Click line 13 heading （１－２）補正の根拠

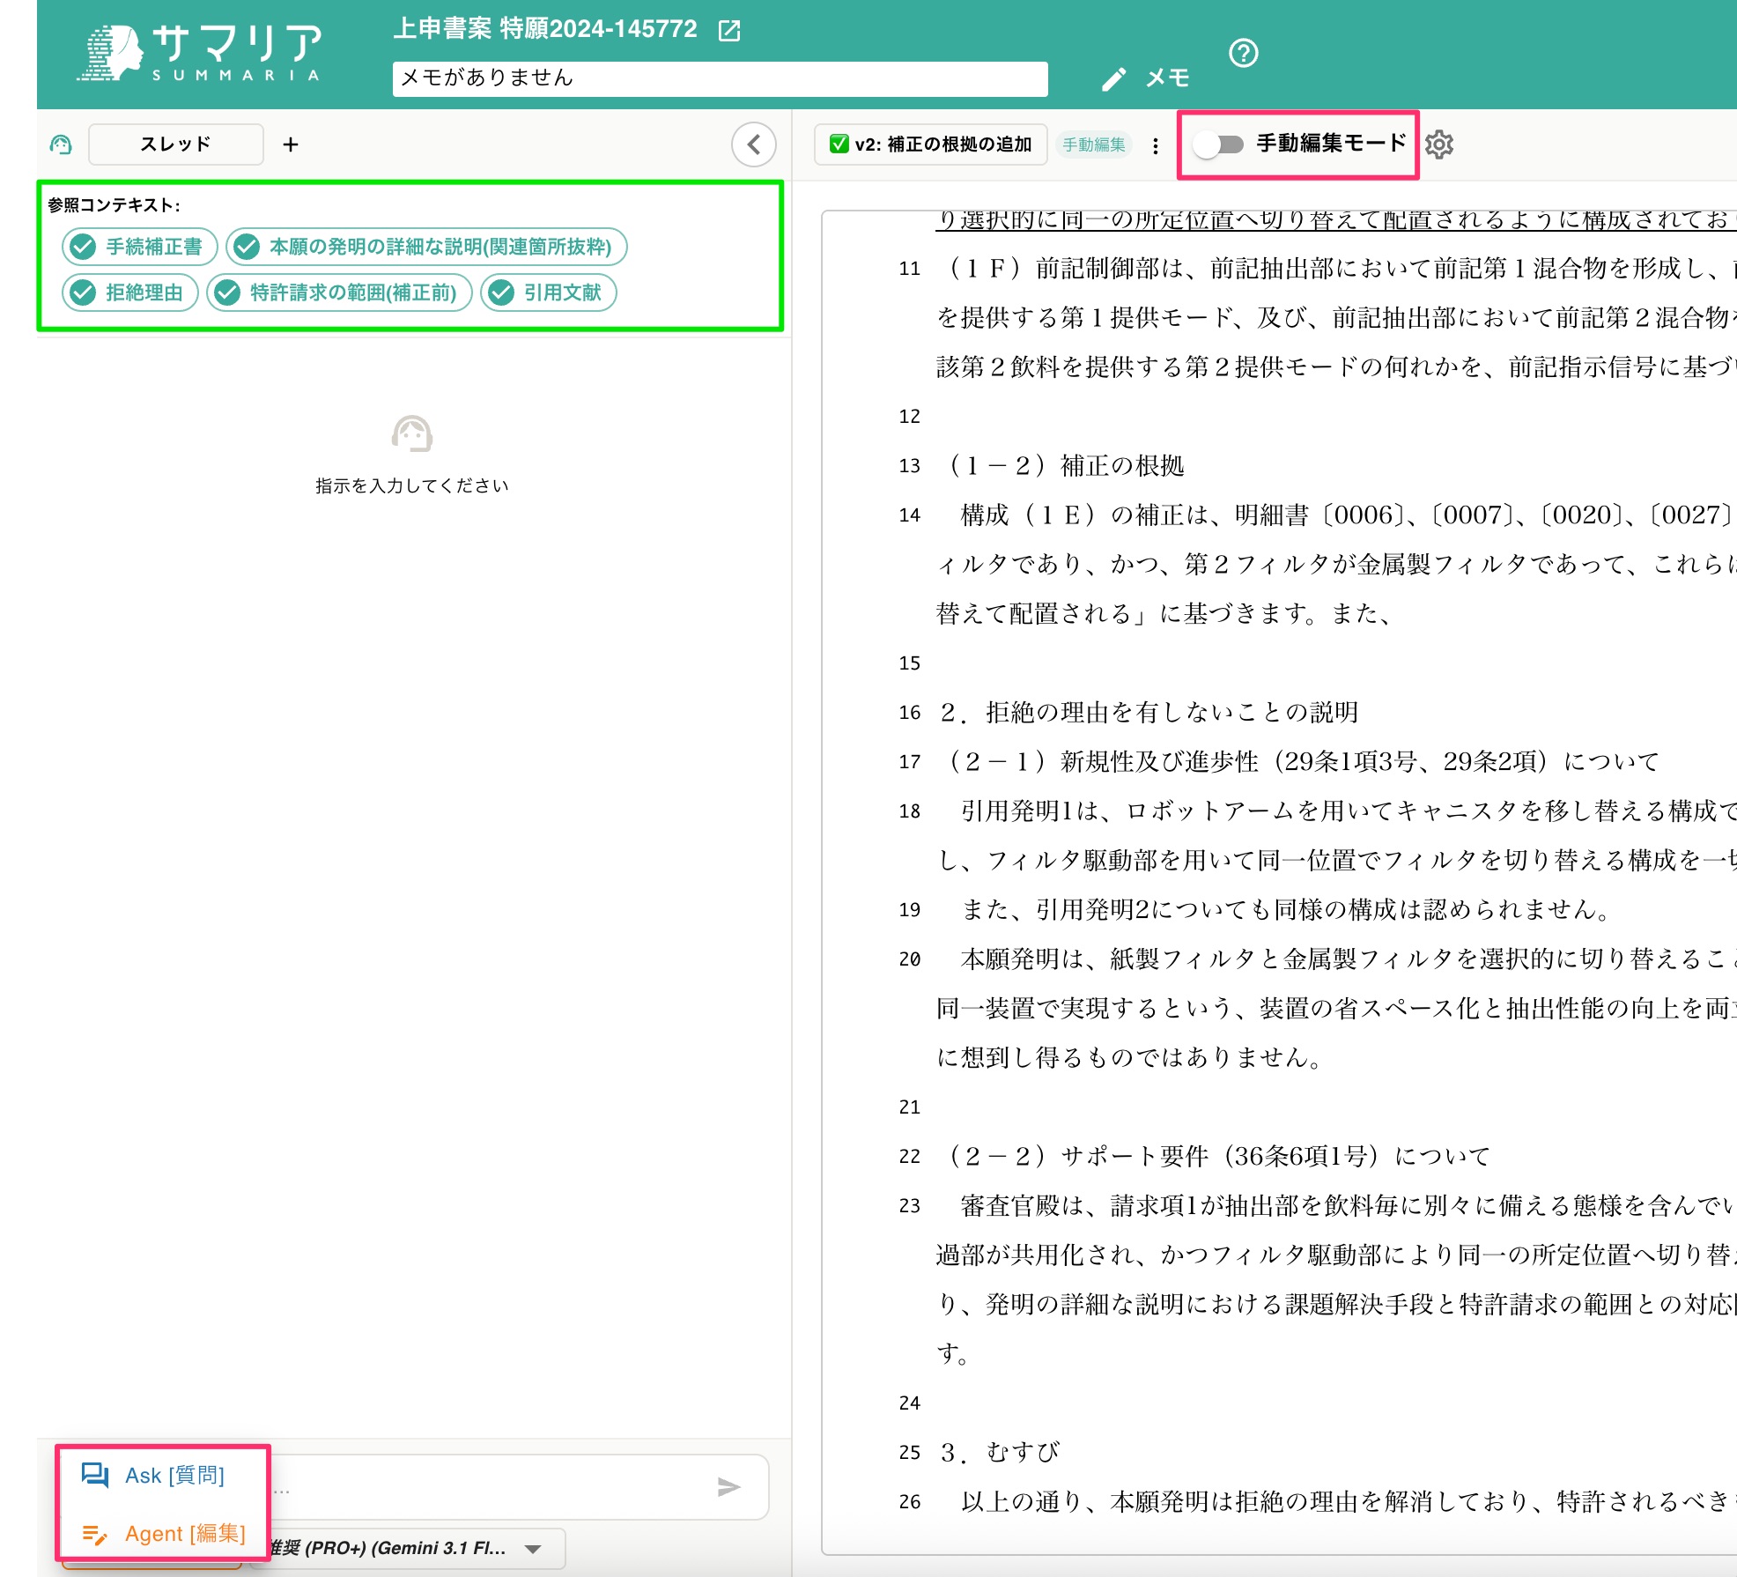(1062, 465)
